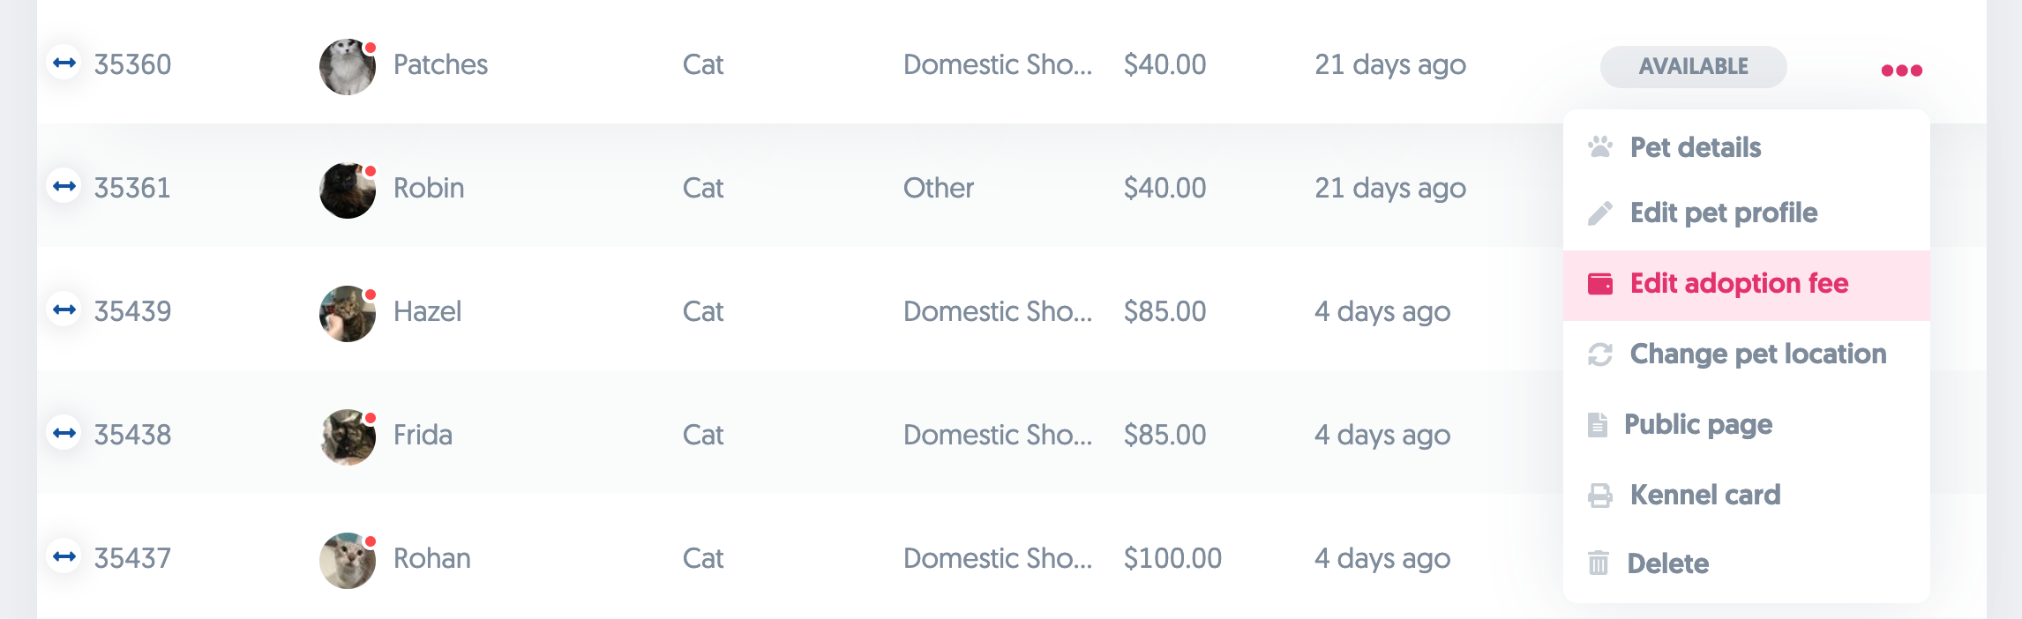Screen dimensions: 2022x619
Task: Open Patches' cat photo thumbnail
Action: [x=347, y=66]
